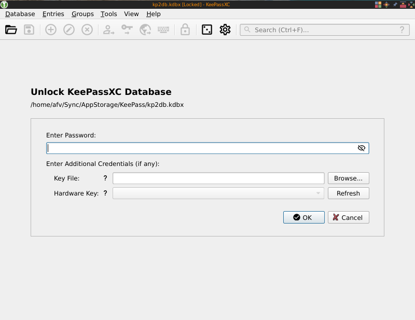Click the Key File help question mark
The image size is (415, 320).
(x=105, y=178)
